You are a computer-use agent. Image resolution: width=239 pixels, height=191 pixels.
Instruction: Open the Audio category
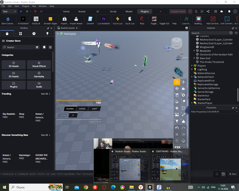pyautogui.click(x=39, y=85)
